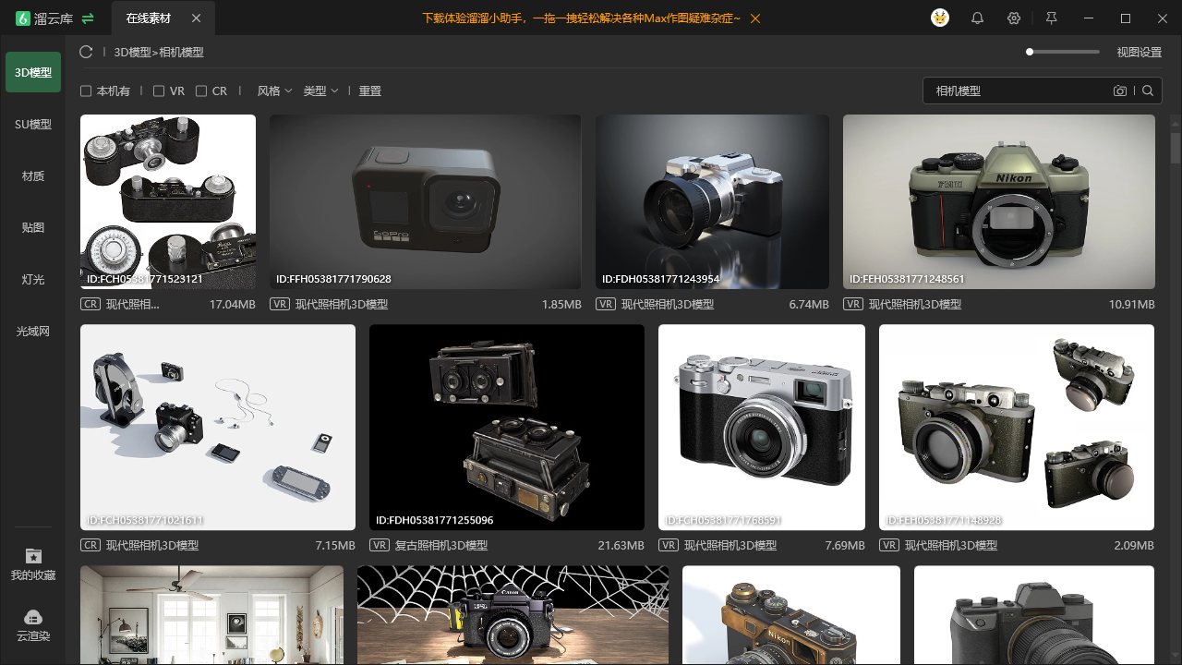Open 云渲染 cloud rendering
Screen dimensions: 1182x665
(x=33, y=625)
